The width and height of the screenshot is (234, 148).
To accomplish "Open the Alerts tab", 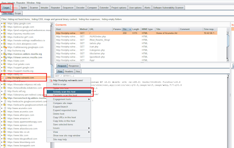I will coord(147,8).
